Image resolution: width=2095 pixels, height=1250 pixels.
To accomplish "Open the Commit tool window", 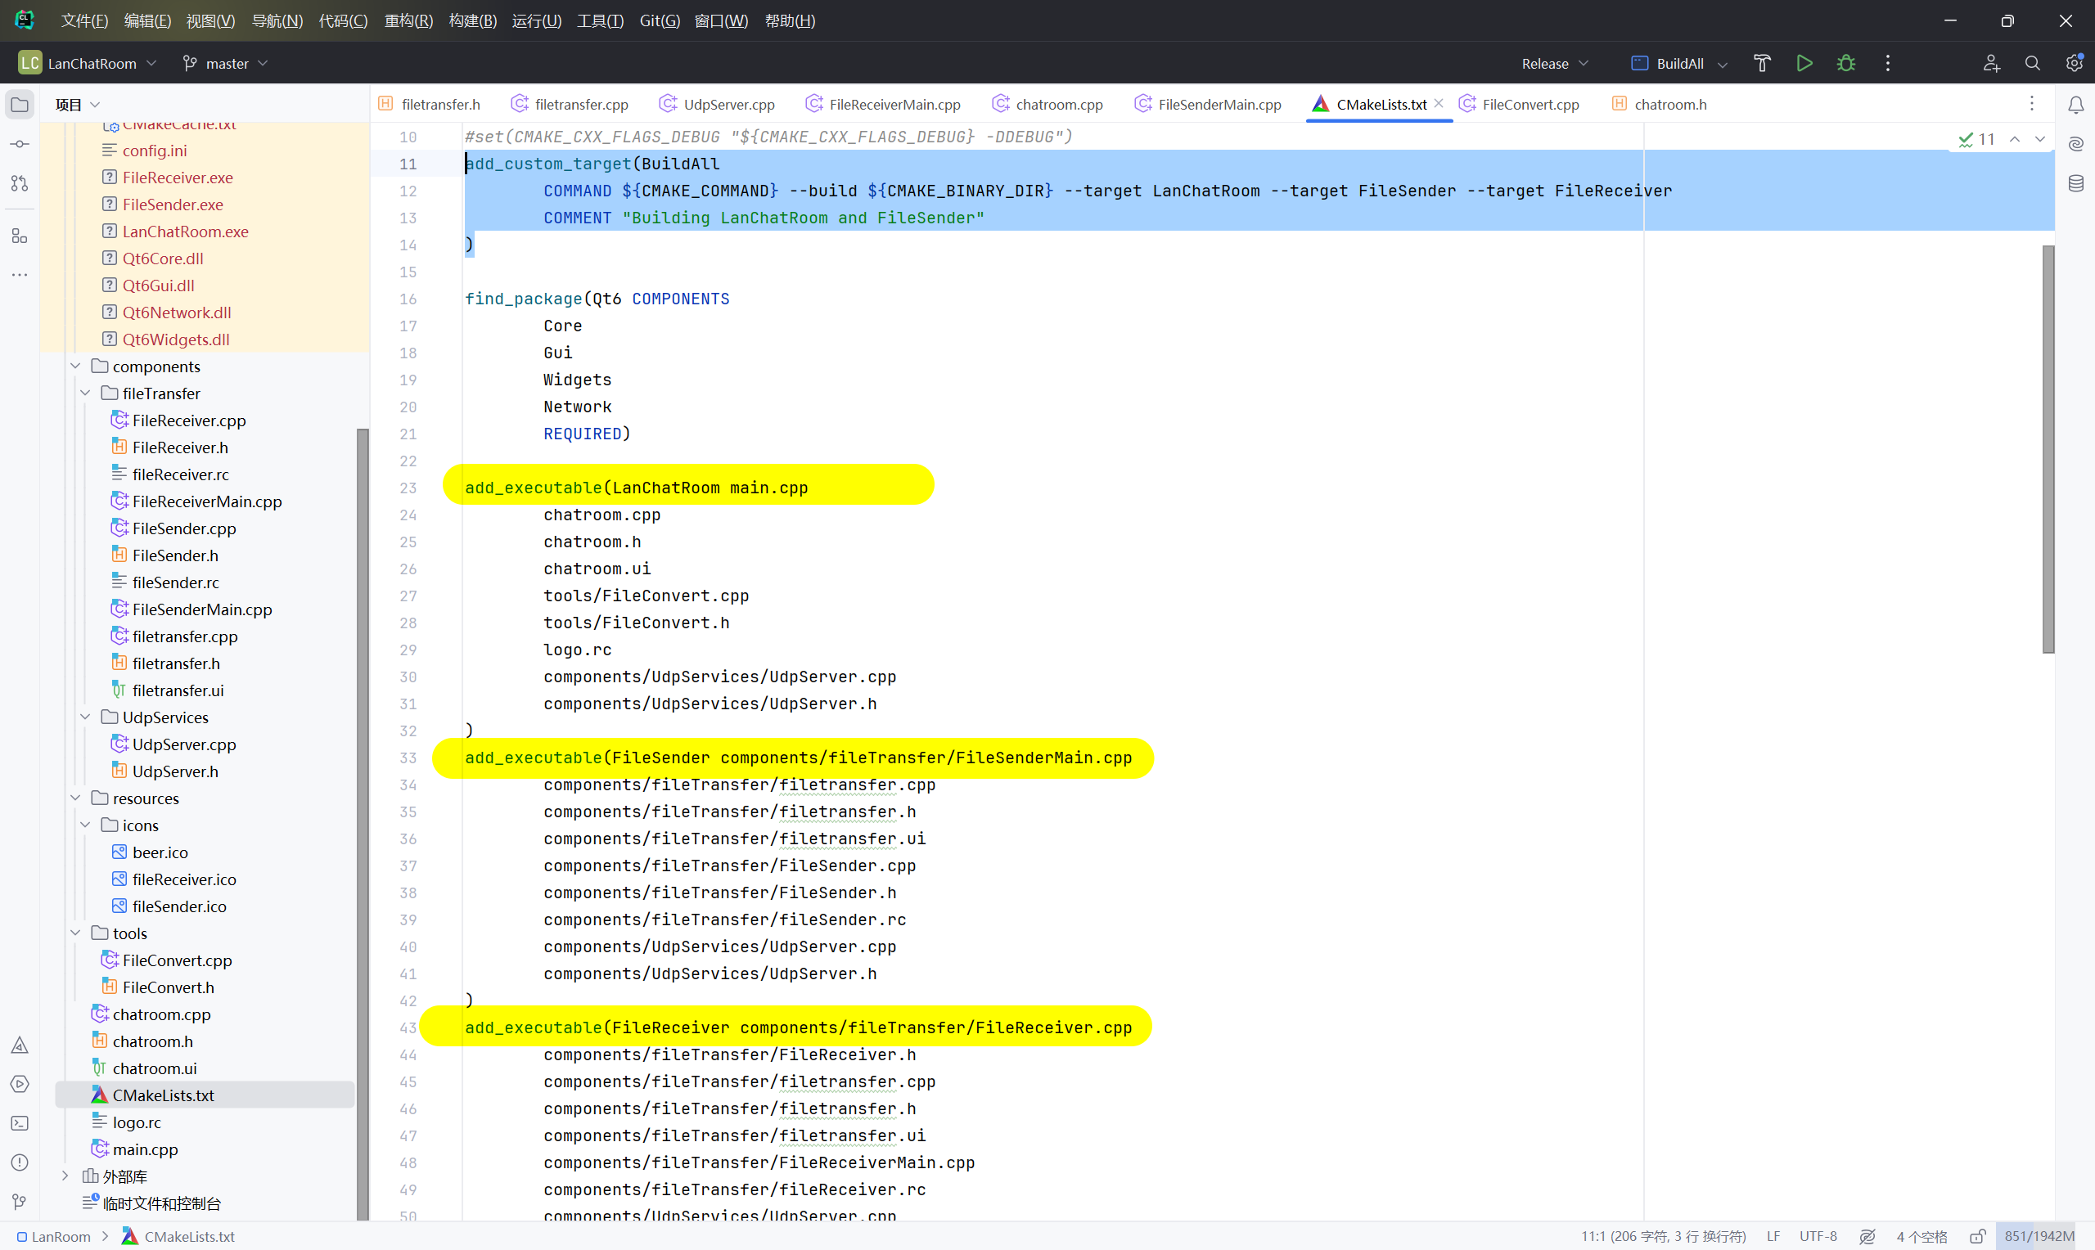I will coord(20,144).
